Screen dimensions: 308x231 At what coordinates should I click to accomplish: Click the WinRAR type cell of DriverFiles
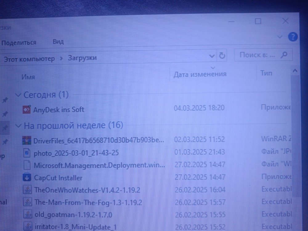pyautogui.click(x=276, y=139)
